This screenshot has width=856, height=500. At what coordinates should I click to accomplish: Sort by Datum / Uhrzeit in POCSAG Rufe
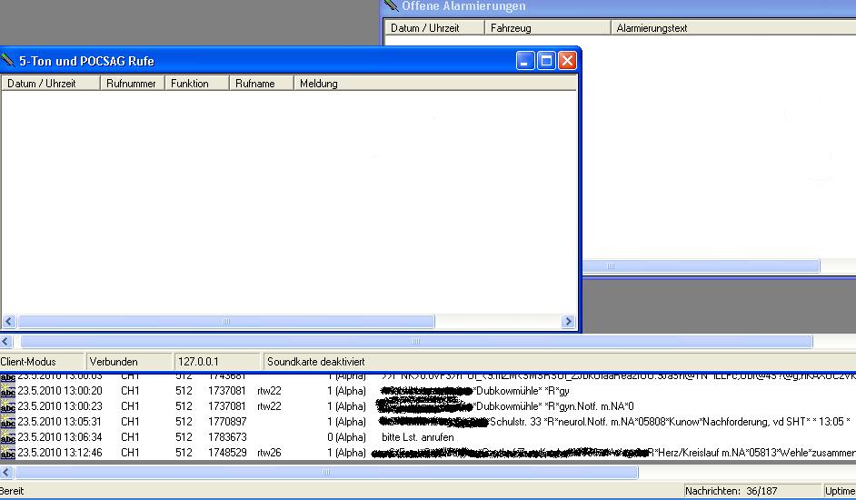tap(50, 83)
